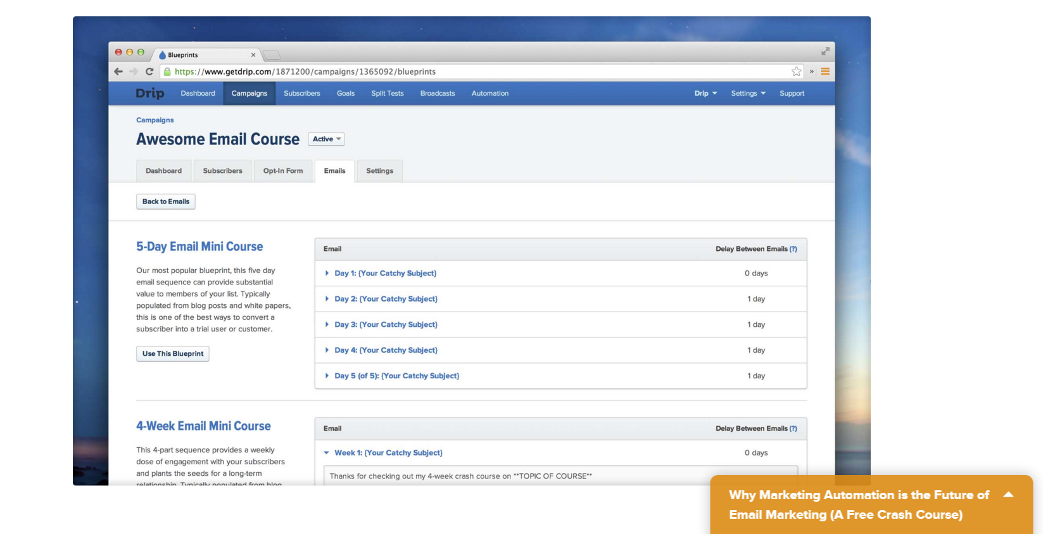
Task: Open the Settings dropdown in navbar
Action: click(748, 93)
